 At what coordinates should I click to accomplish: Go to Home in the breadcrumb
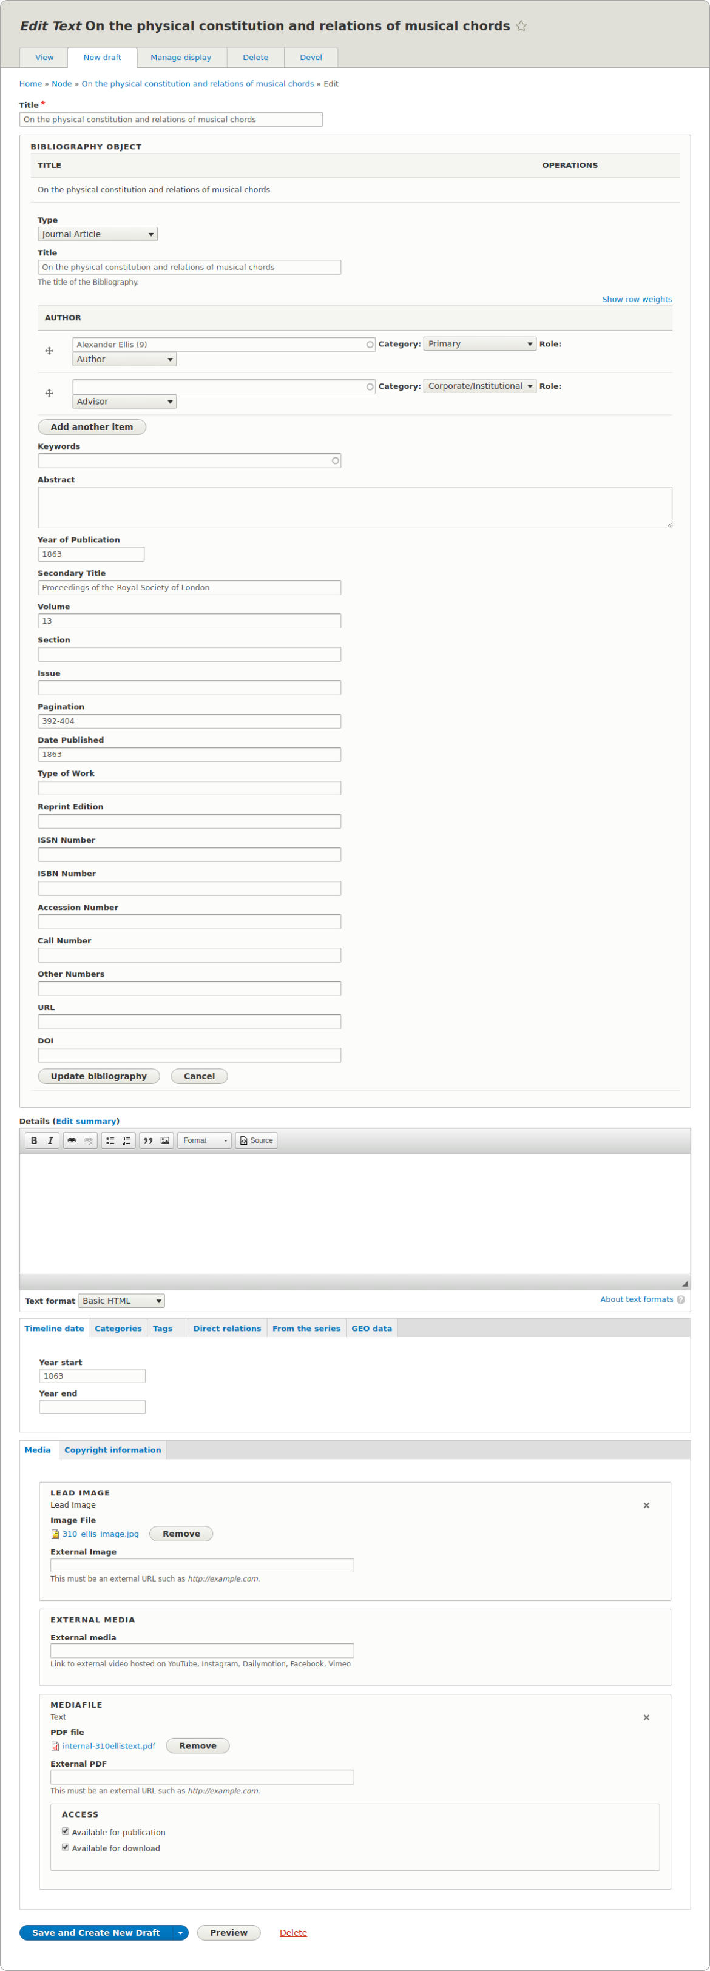(30, 83)
